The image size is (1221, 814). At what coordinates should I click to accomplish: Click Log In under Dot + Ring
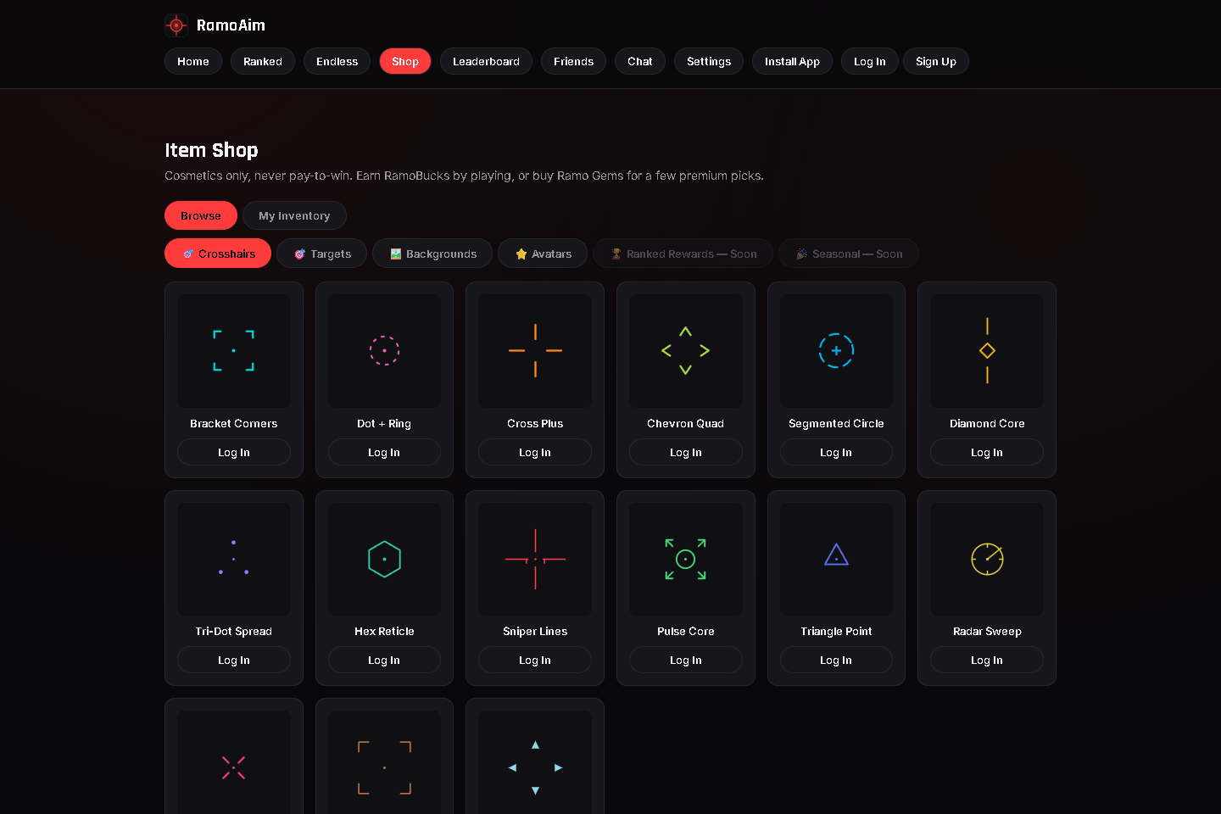pyautogui.click(x=384, y=452)
